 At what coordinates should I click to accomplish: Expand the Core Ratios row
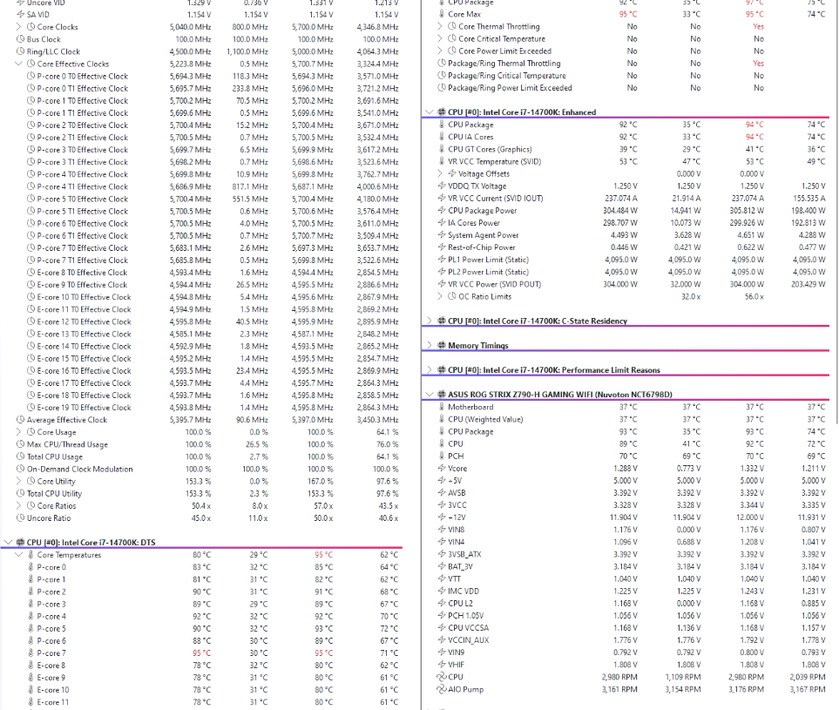click(x=18, y=506)
